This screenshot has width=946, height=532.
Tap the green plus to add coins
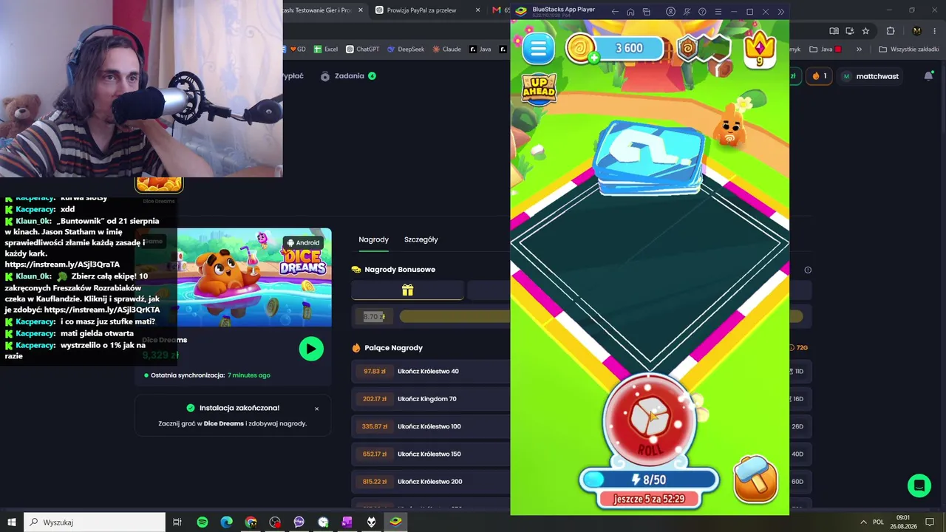pos(593,58)
